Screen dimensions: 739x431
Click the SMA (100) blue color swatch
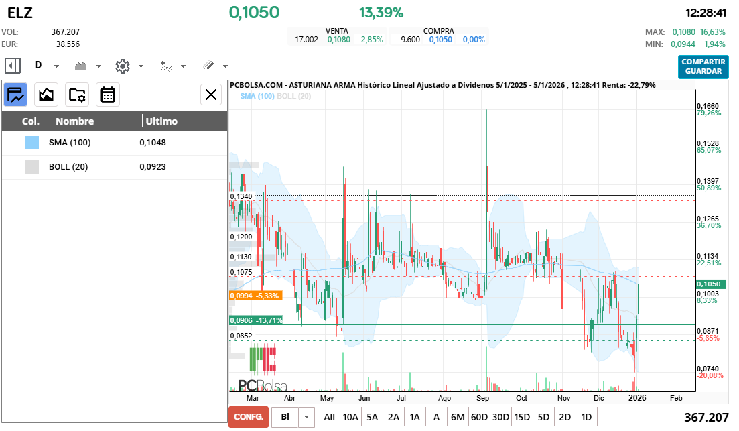click(32, 143)
